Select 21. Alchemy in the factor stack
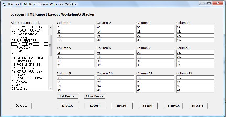This screenshot has height=117, width=226. (x=30, y=82)
